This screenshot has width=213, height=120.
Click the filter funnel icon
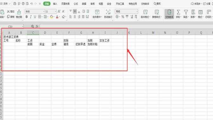[x=186, y=12]
